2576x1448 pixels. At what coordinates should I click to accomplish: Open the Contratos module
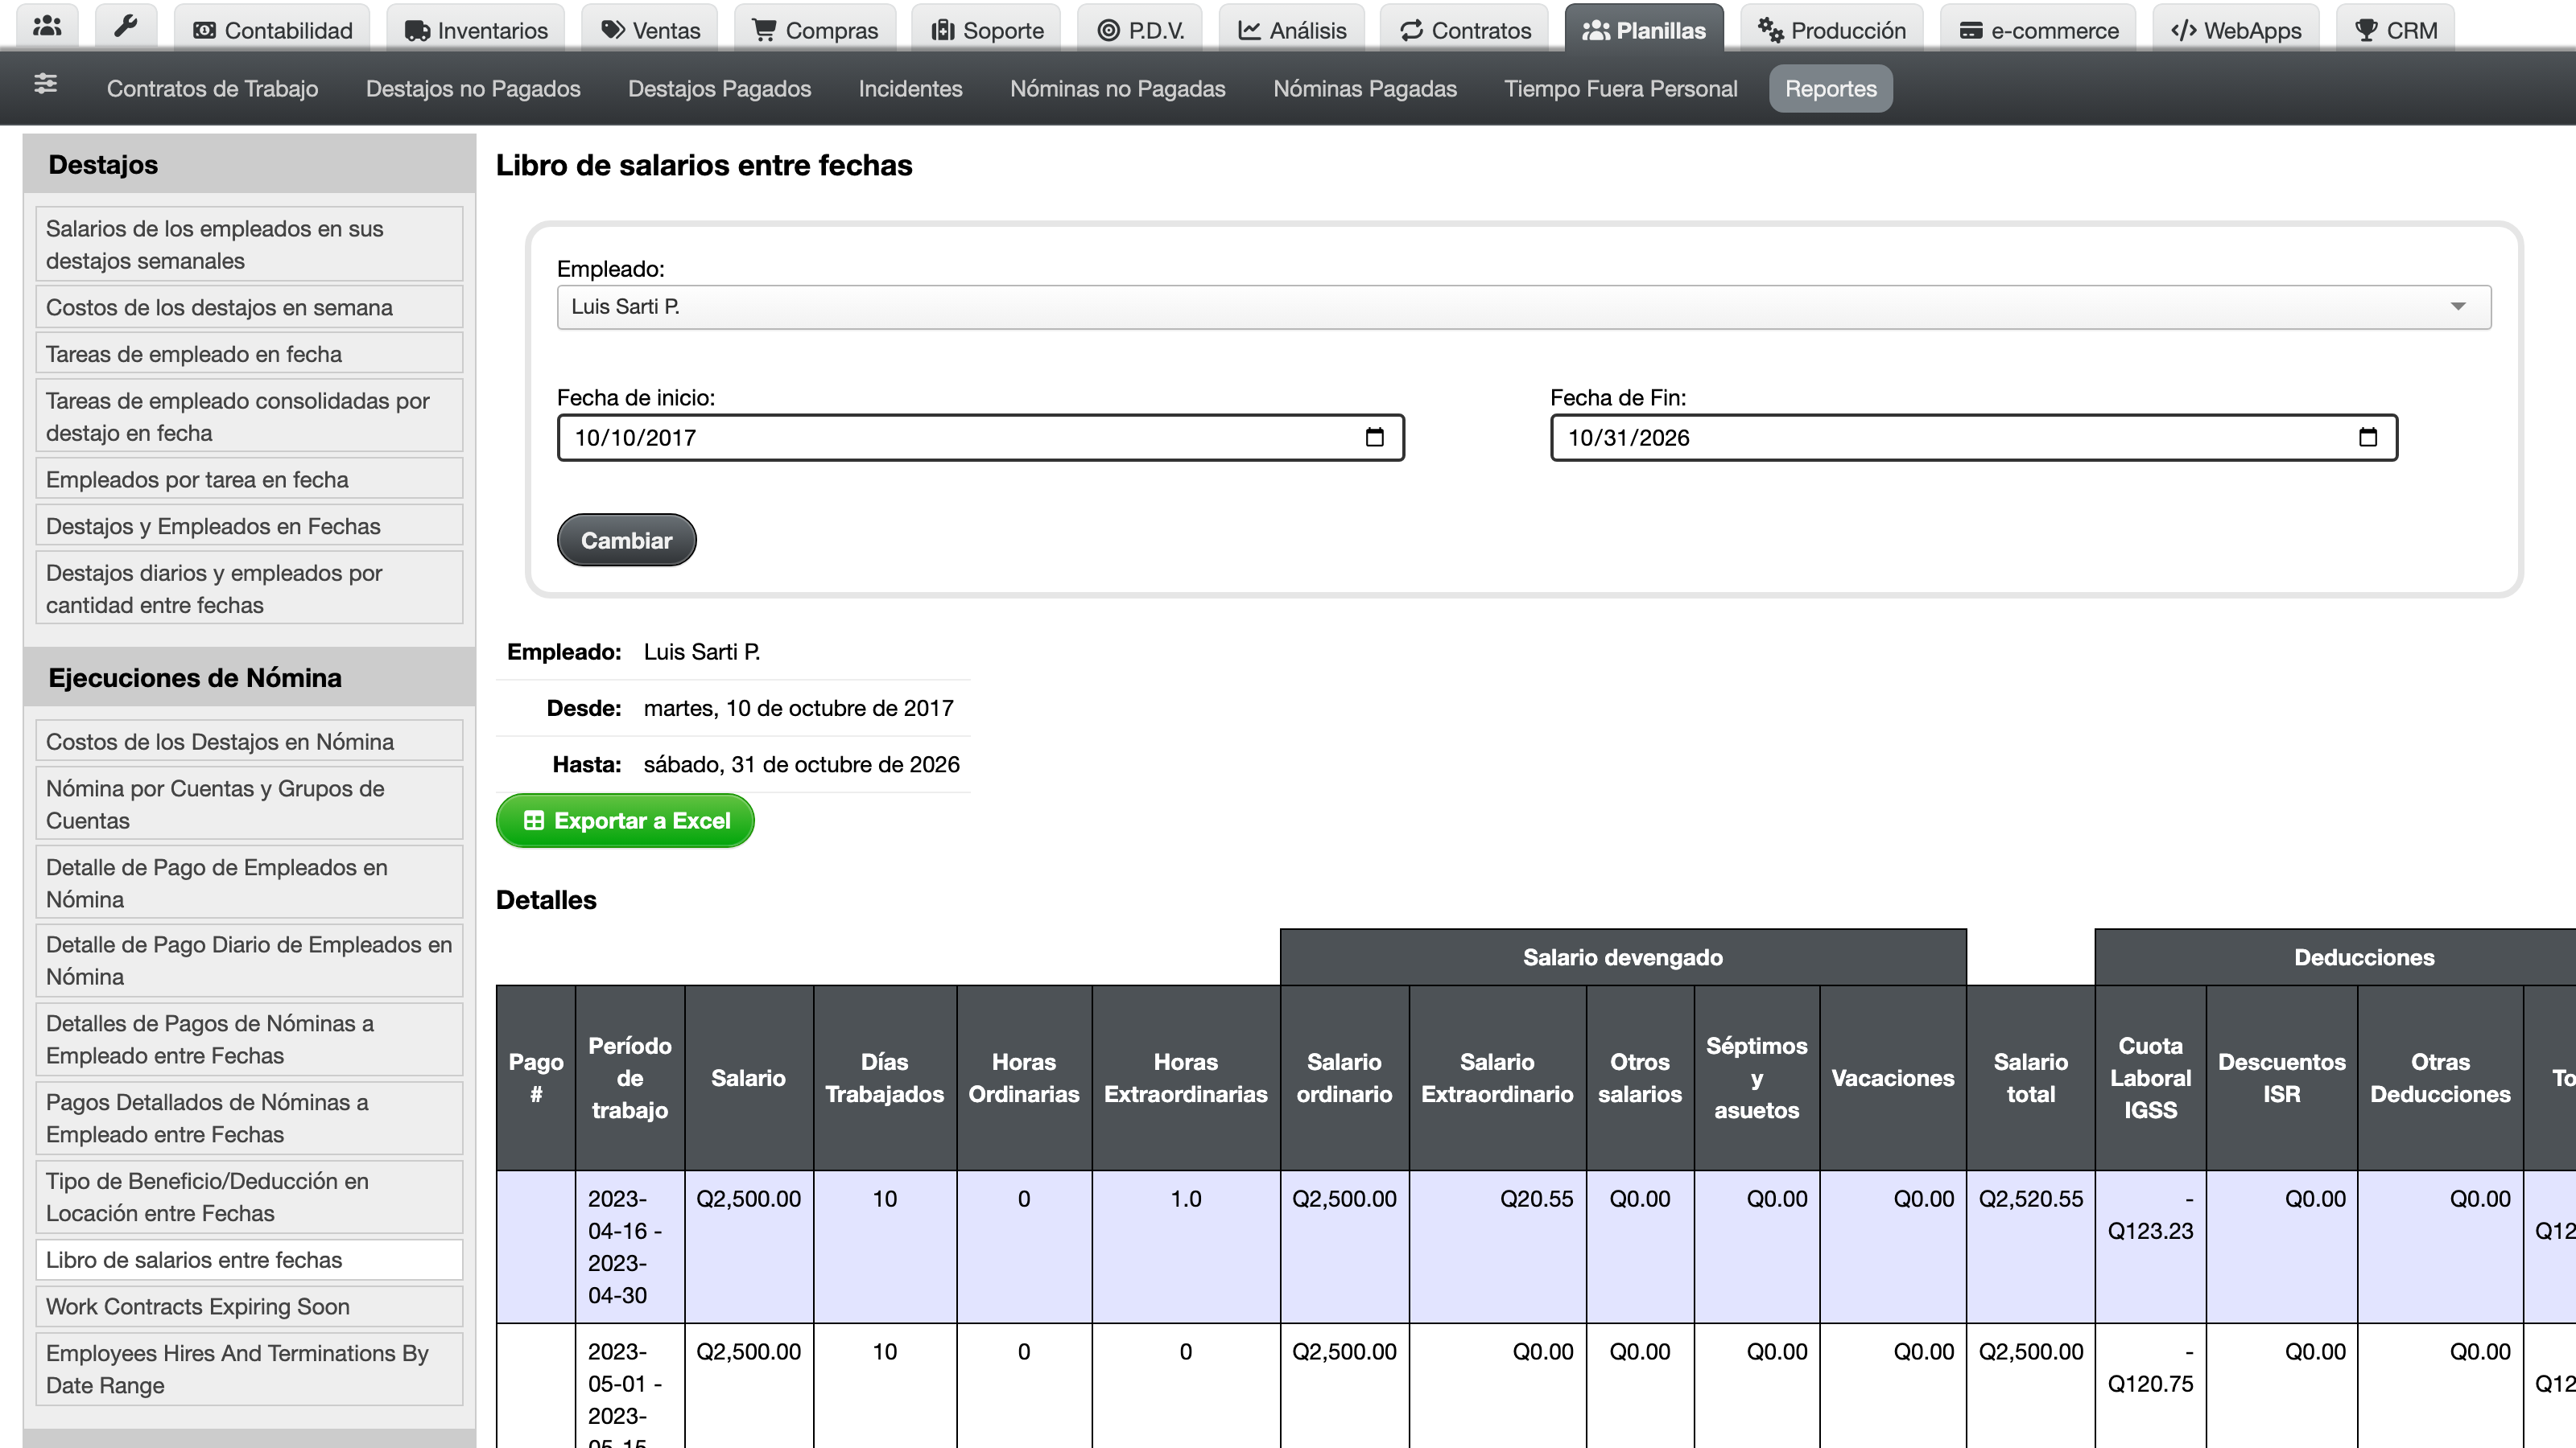point(1465,30)
